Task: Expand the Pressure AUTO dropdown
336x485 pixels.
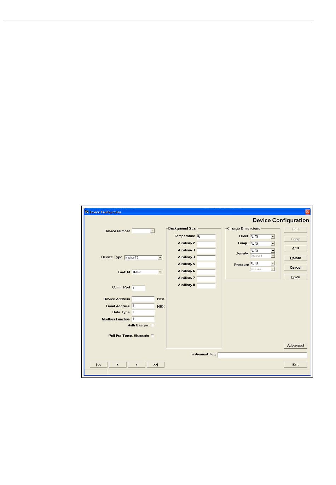Action: click(273, 263)
